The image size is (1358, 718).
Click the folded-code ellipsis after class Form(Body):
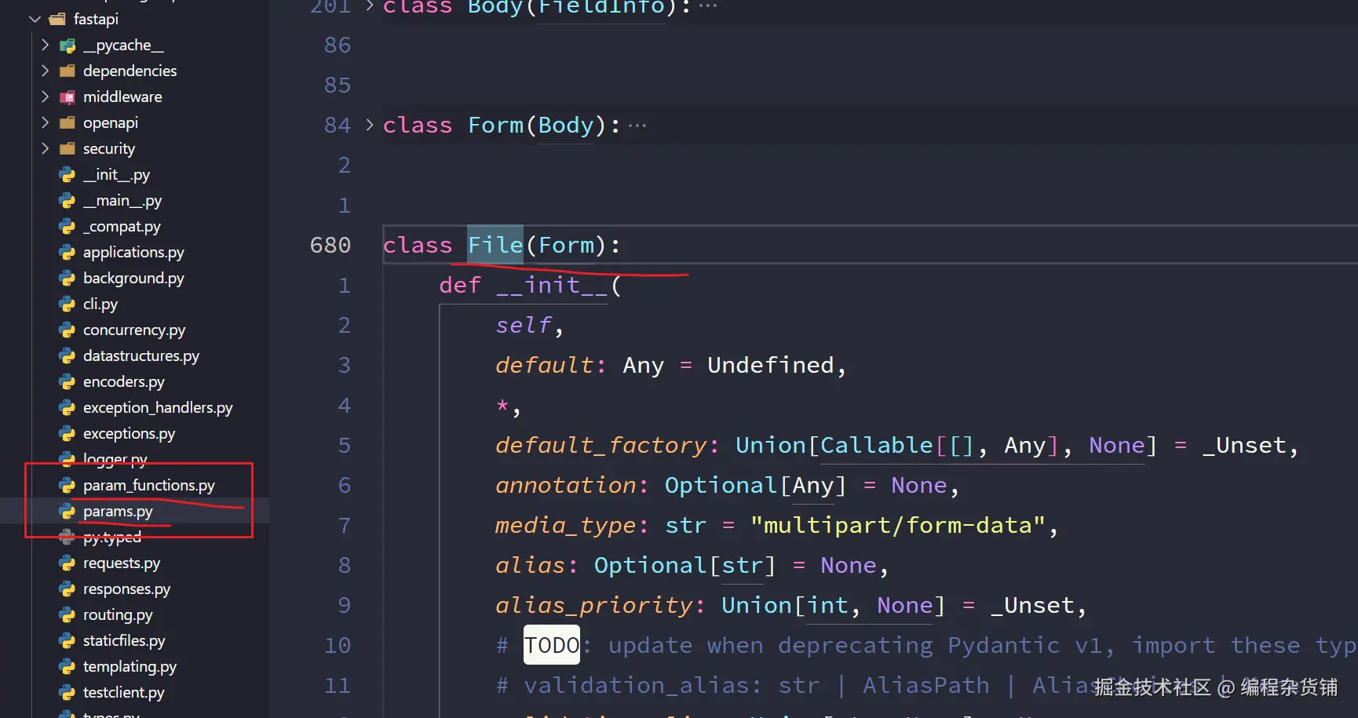point(637,126)
